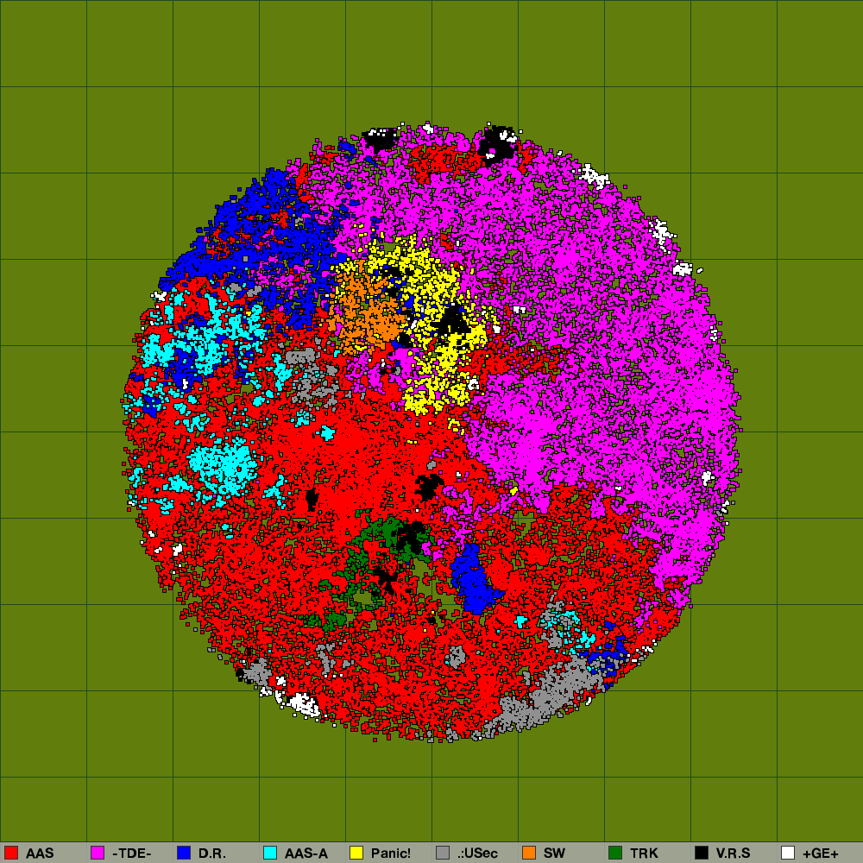
Task: Click the gray .:USec legend swatch
Action: coord(443,853)
